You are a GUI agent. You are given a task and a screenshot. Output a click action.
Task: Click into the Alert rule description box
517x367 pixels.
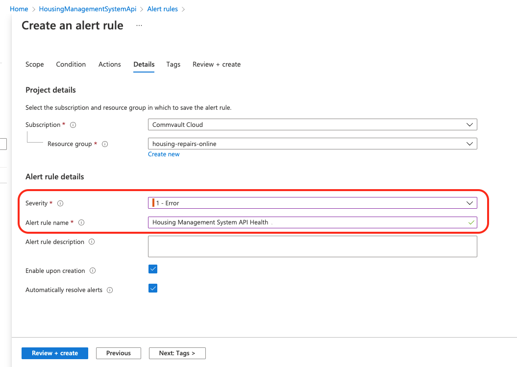(x=313, y=246)
